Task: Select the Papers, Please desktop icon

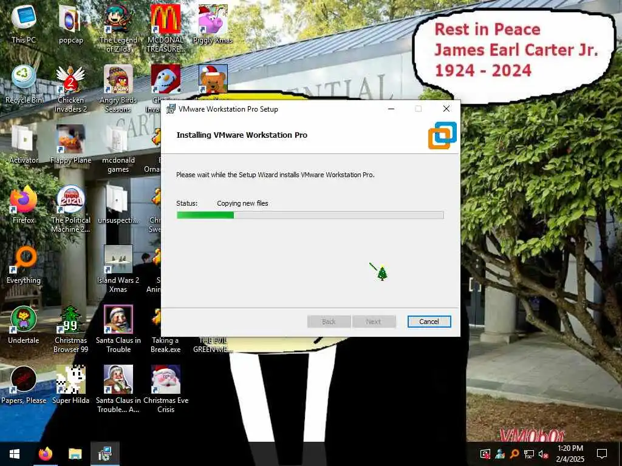Action: click(x=24, y=385)
